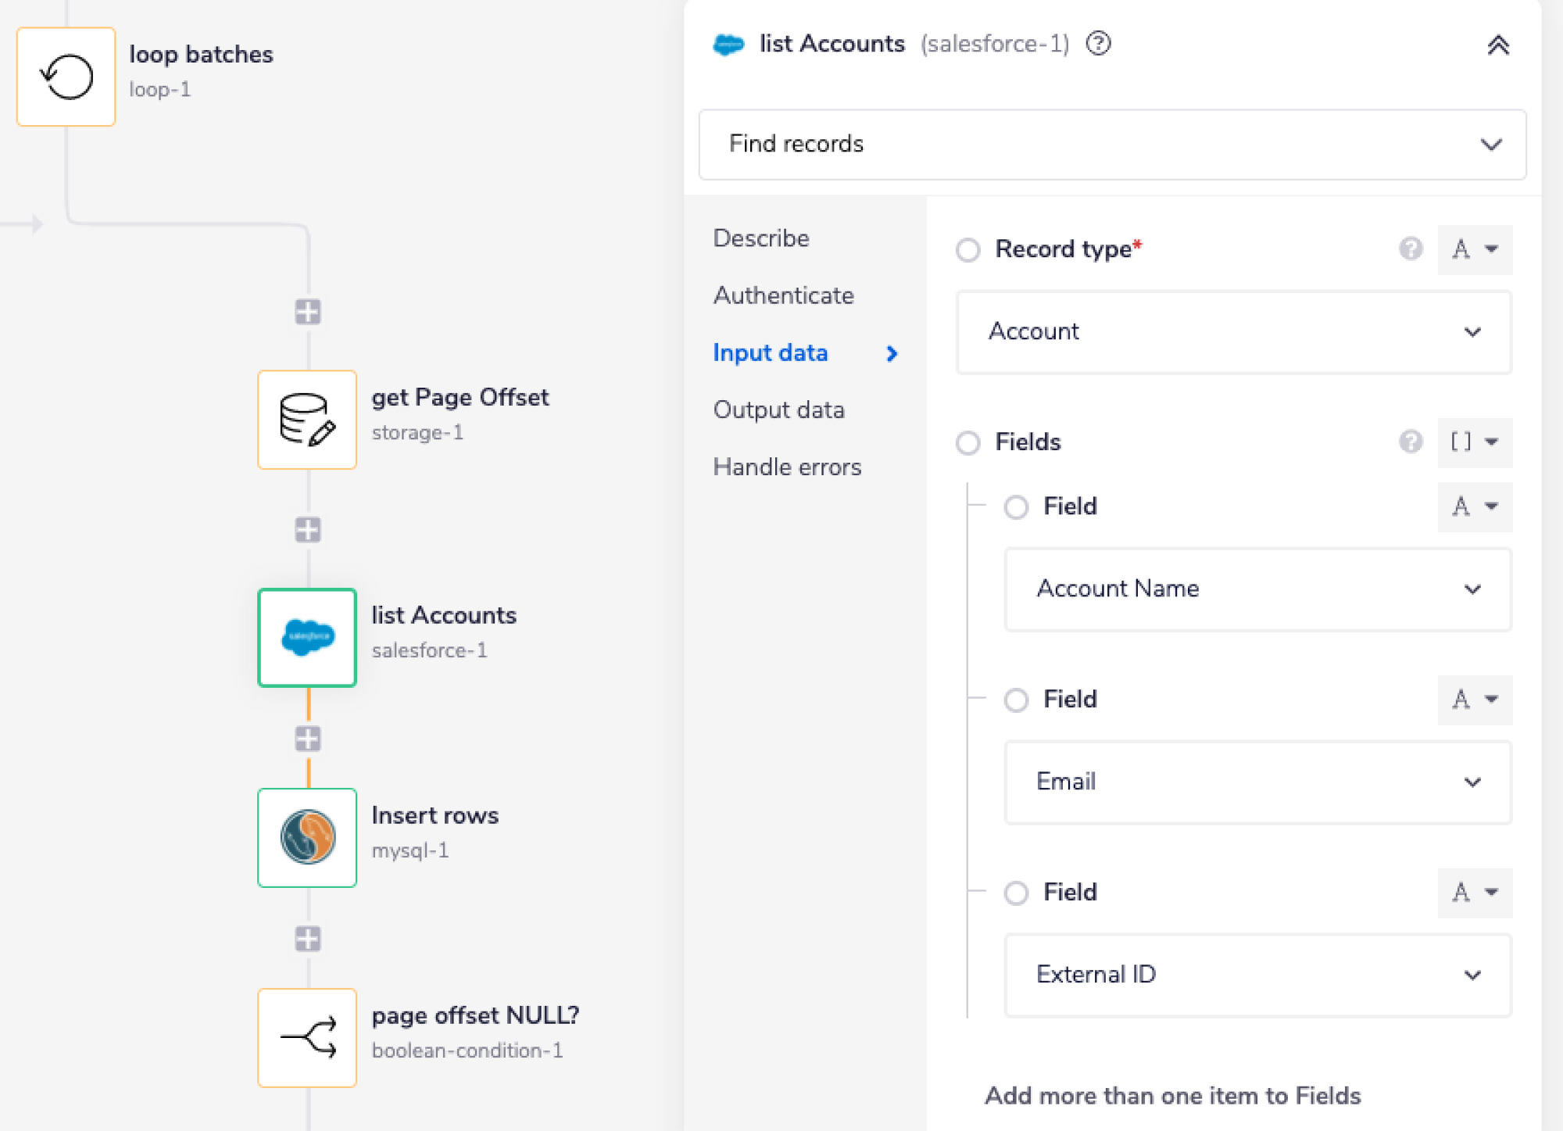Open the Account record type dropdown
The image size is (1563, 1131).
[x=1233, y=332]
